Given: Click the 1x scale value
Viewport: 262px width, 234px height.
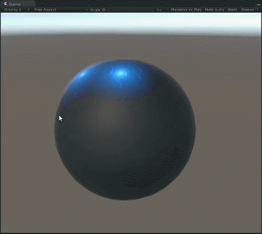Looking at the screenshot, I should pyautogui.click(x=159, y=10).
